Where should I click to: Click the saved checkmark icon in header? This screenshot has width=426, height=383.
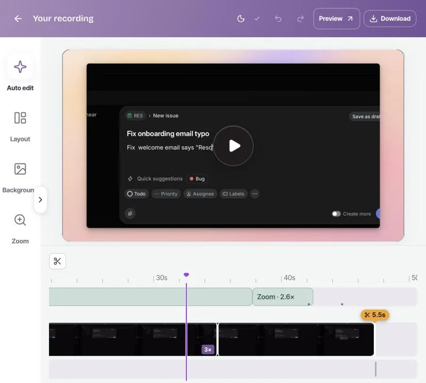click(x=257, y=19)
